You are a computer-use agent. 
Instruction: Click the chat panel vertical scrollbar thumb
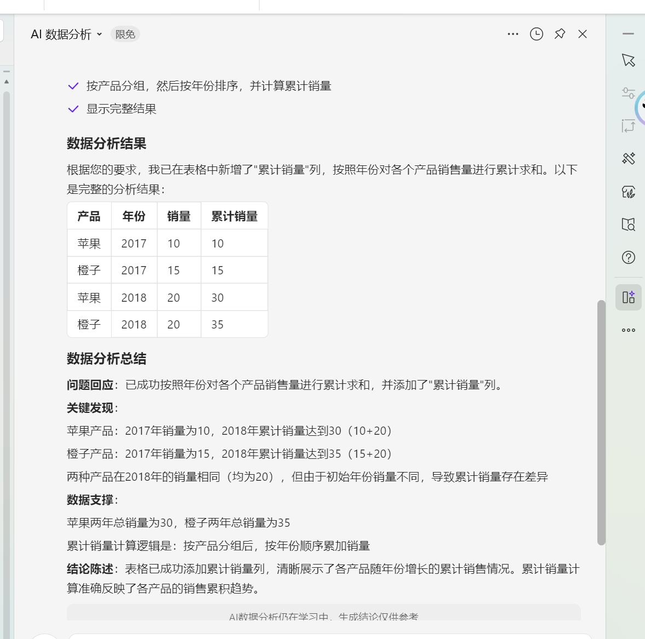601,423
